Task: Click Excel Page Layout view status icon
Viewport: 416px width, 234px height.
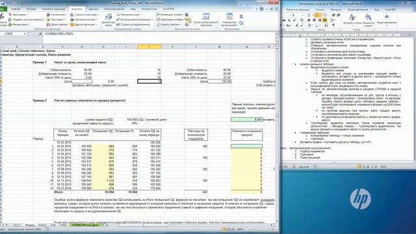Action: tap(228, 229)
